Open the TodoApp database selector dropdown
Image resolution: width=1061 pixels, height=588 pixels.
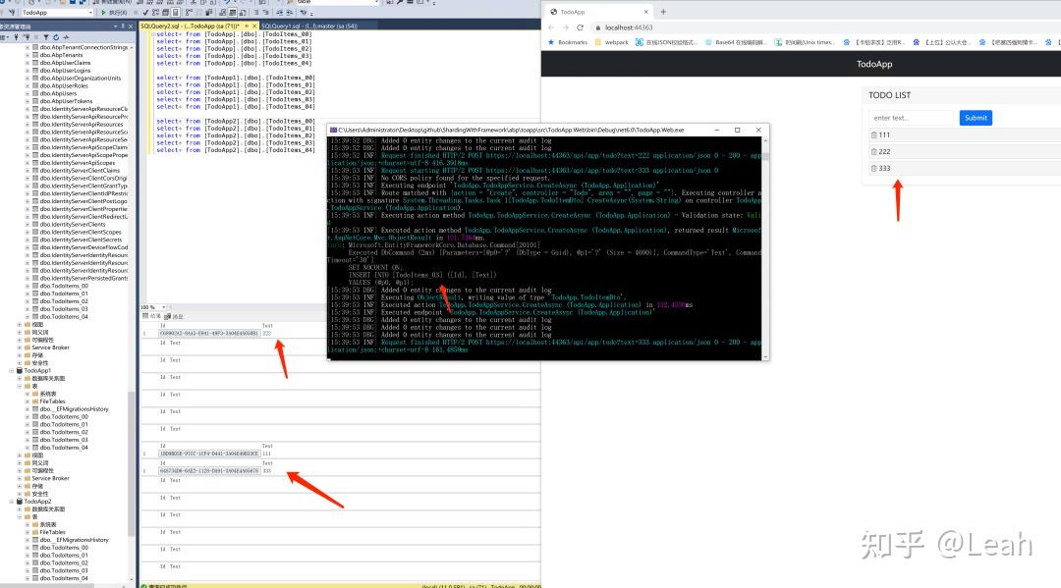click(x=90, y=15)
